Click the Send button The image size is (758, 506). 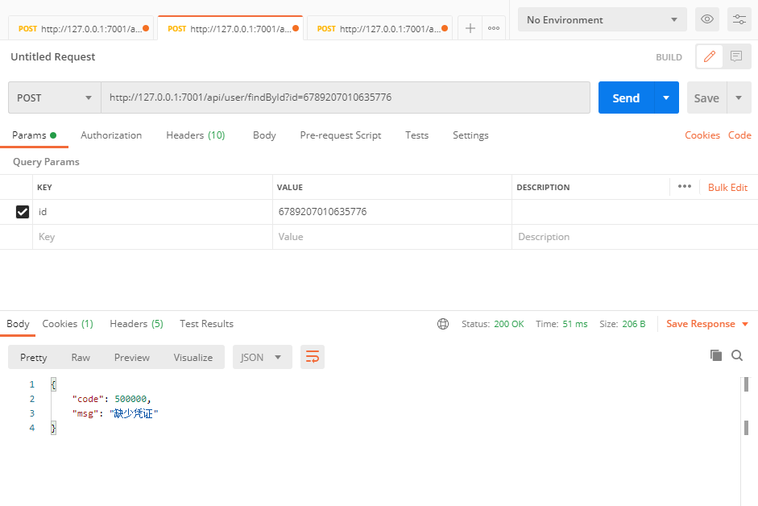click(626, 97)
